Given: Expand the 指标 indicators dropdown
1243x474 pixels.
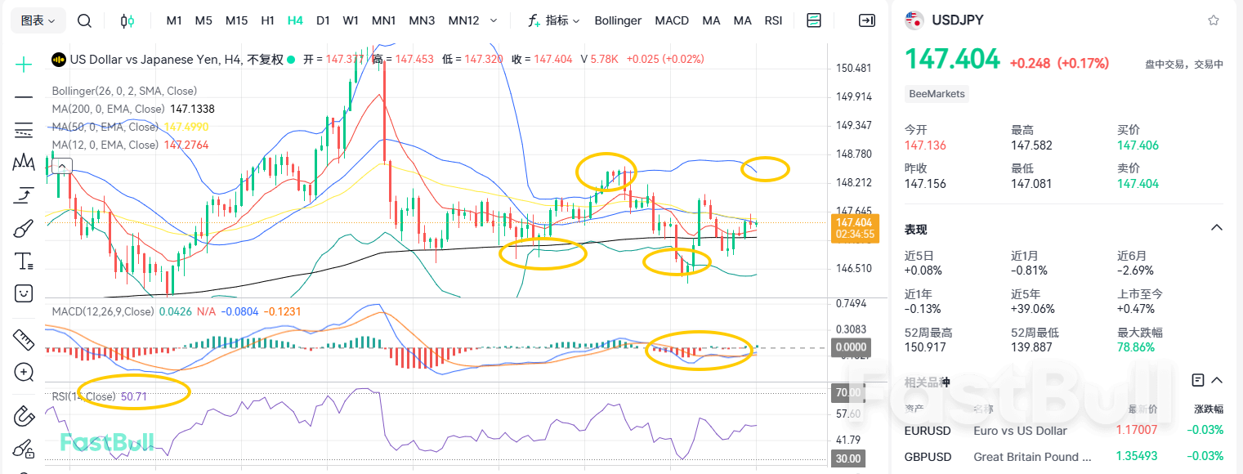Looking at the screenshot, I should (x=554, y=20).
